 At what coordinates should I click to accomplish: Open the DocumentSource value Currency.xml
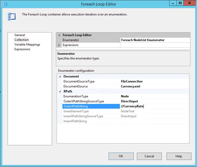point(155,86)
